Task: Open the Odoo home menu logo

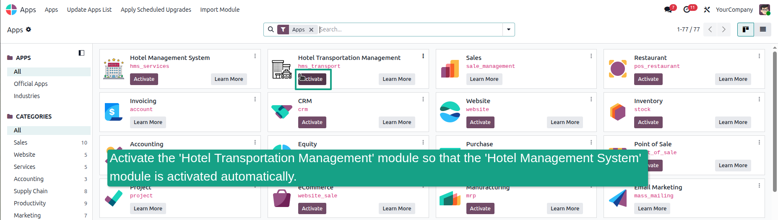Action: [11, 10]
